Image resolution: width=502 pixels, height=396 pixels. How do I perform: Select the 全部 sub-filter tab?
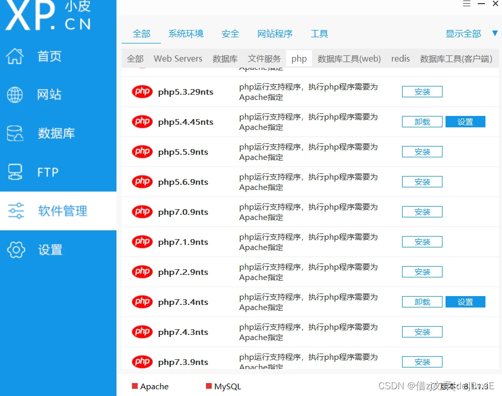point(135,58)
